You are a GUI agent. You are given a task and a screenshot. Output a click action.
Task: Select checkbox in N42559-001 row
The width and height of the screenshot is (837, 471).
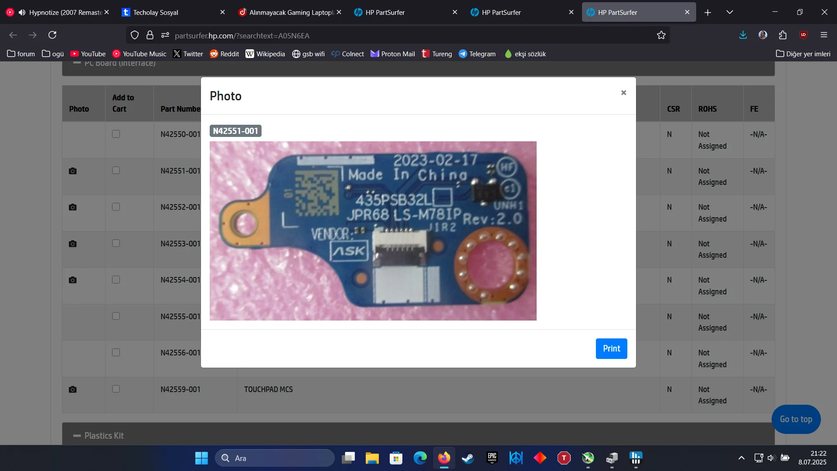click(116, 389)
